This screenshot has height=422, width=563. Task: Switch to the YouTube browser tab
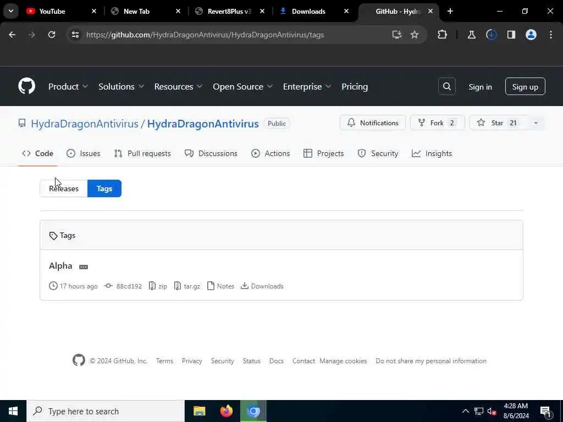[62, 12]
